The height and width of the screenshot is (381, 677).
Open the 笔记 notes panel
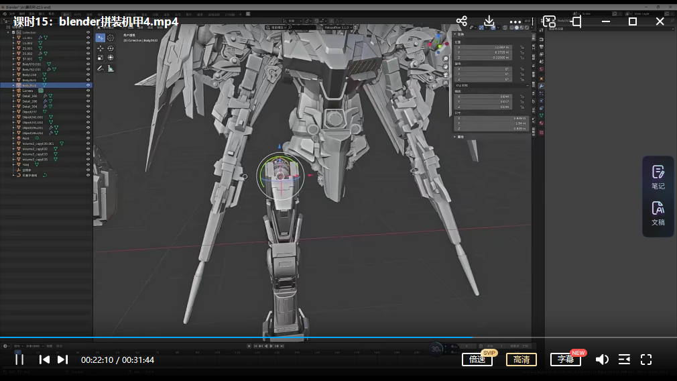658,178
